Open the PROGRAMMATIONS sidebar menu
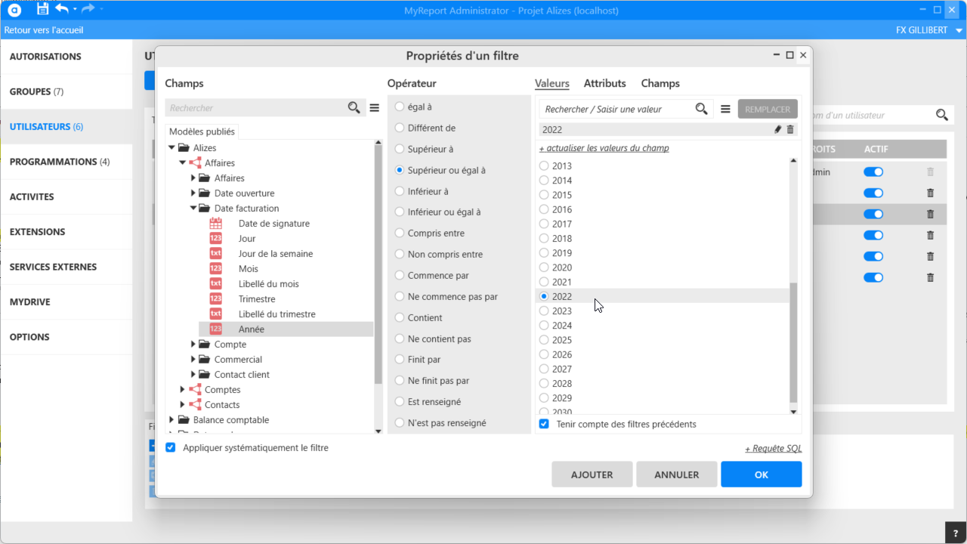967x544 pixels. pyautogui.click(x=59, y=162)
